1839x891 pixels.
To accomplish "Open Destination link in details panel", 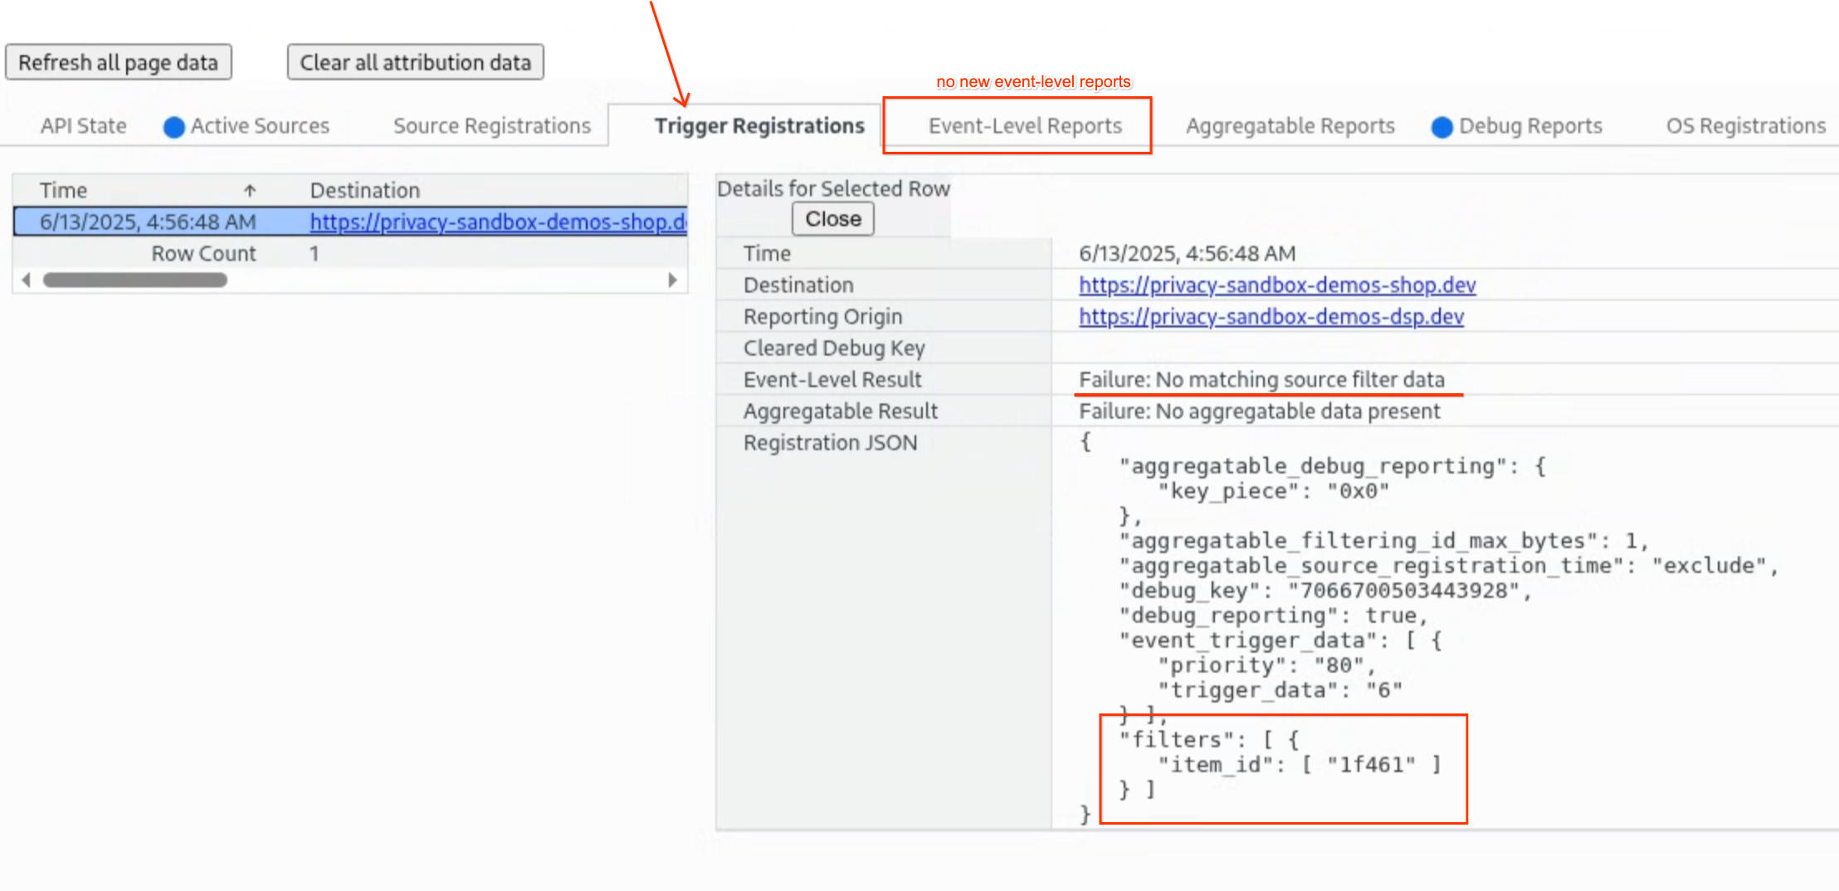I will [x=1276, y=285].
